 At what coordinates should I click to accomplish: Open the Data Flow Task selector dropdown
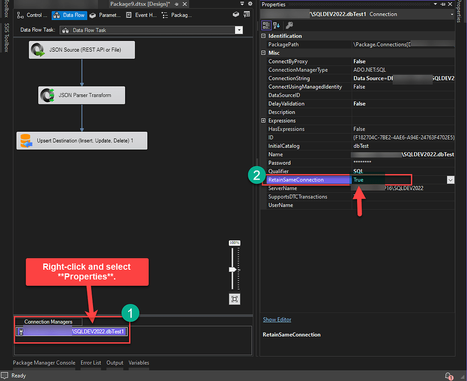[239, 29]
